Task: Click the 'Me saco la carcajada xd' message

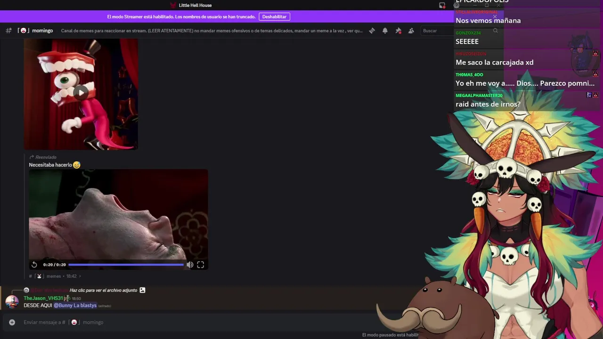Action: (x=494, y=62)
